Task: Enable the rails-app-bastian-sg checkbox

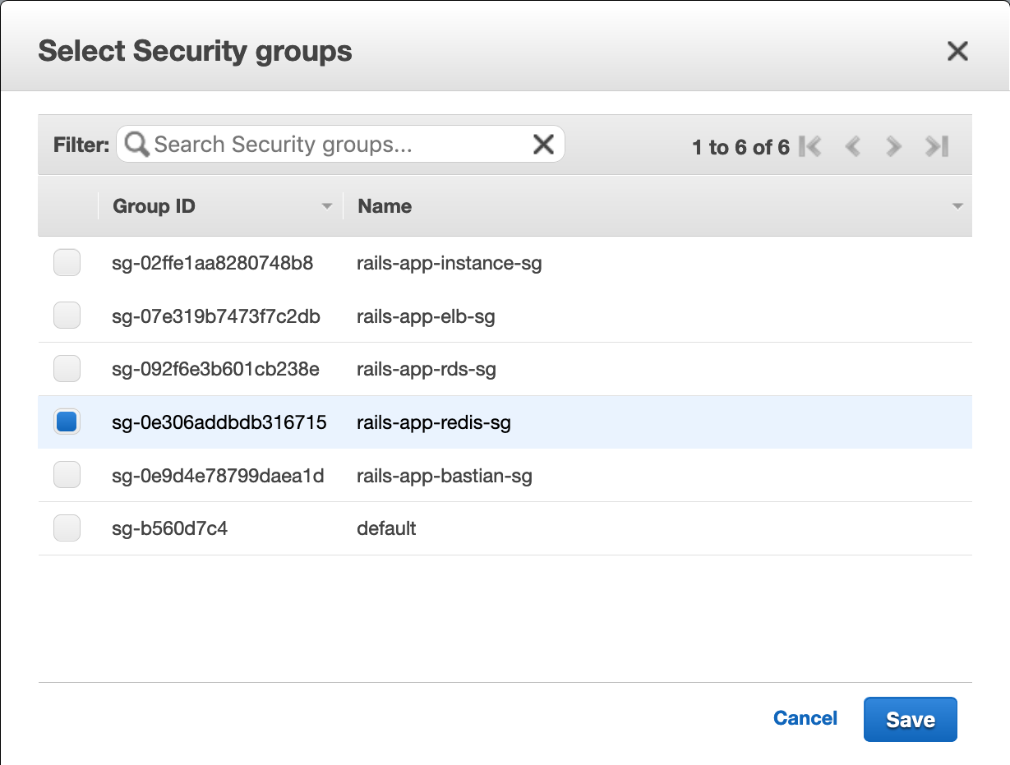Action: pos(67,474)
